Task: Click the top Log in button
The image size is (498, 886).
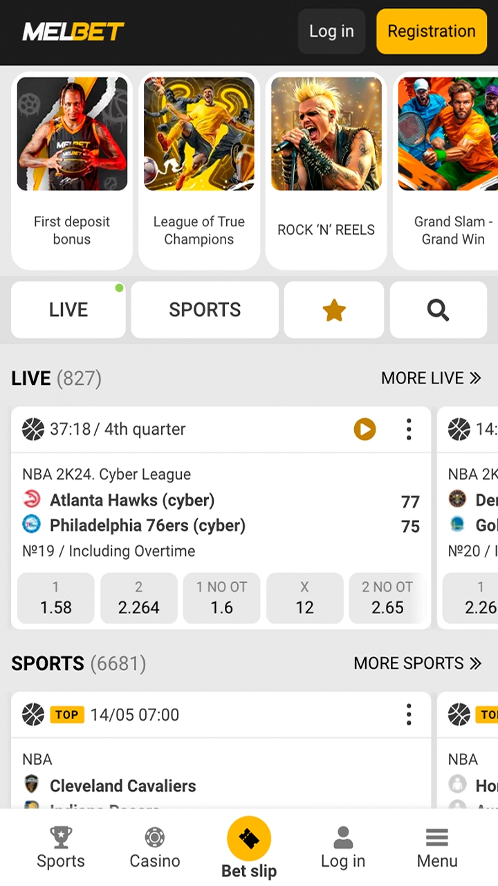Action: [x=331, y=31]
